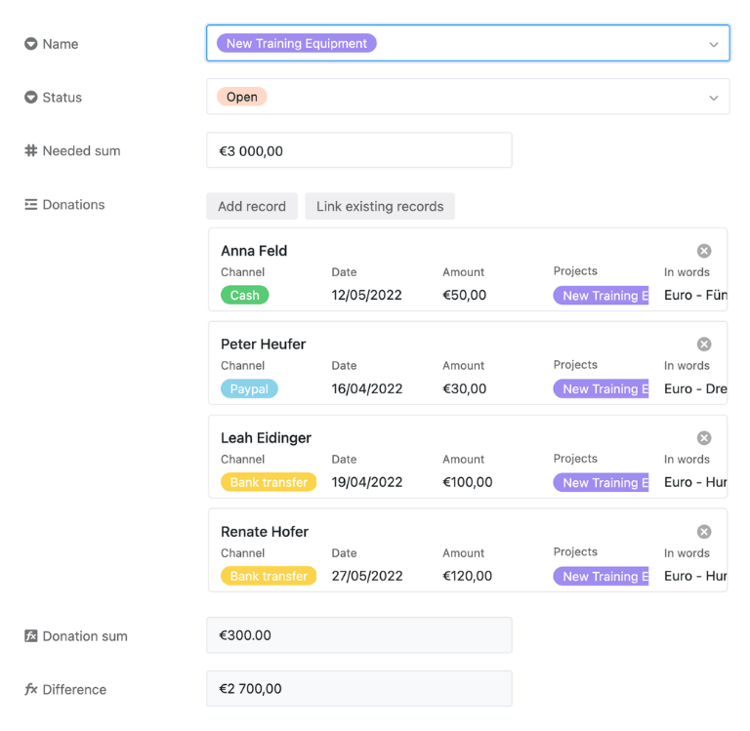Screen dimensions: 750x731
Task: Open Anna Feld's New Training project tag
Action: [x=601, y=296]
